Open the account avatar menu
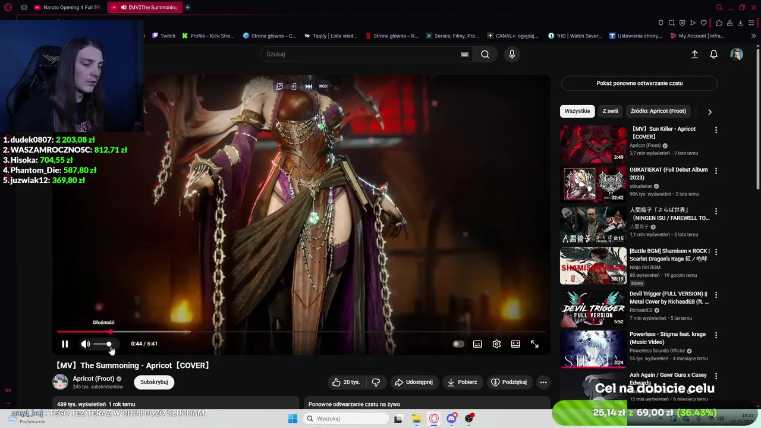The width and height of the screenshot is (761, 428). click(x=737, y=54)
